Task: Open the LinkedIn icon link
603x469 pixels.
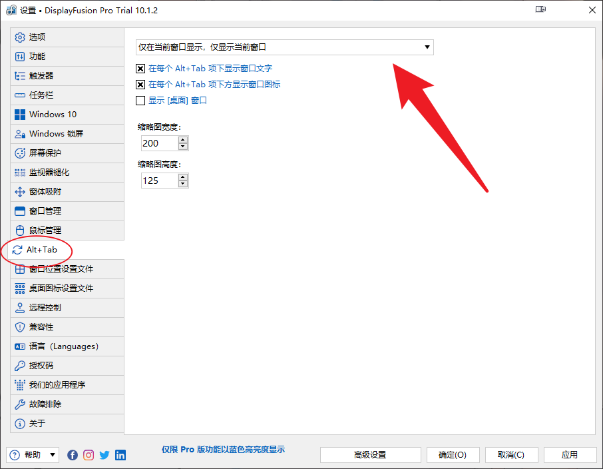Action: point(120,455)
